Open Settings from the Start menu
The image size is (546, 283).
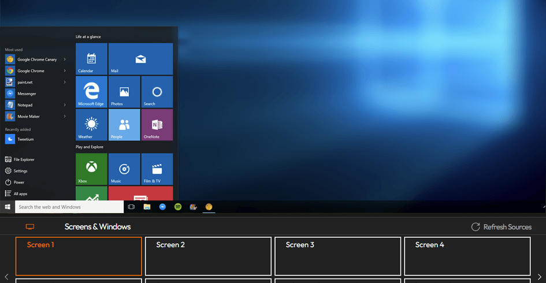pos(20,171)
